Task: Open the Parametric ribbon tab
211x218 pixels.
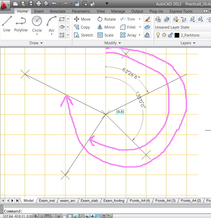Action: click(81, 11)
